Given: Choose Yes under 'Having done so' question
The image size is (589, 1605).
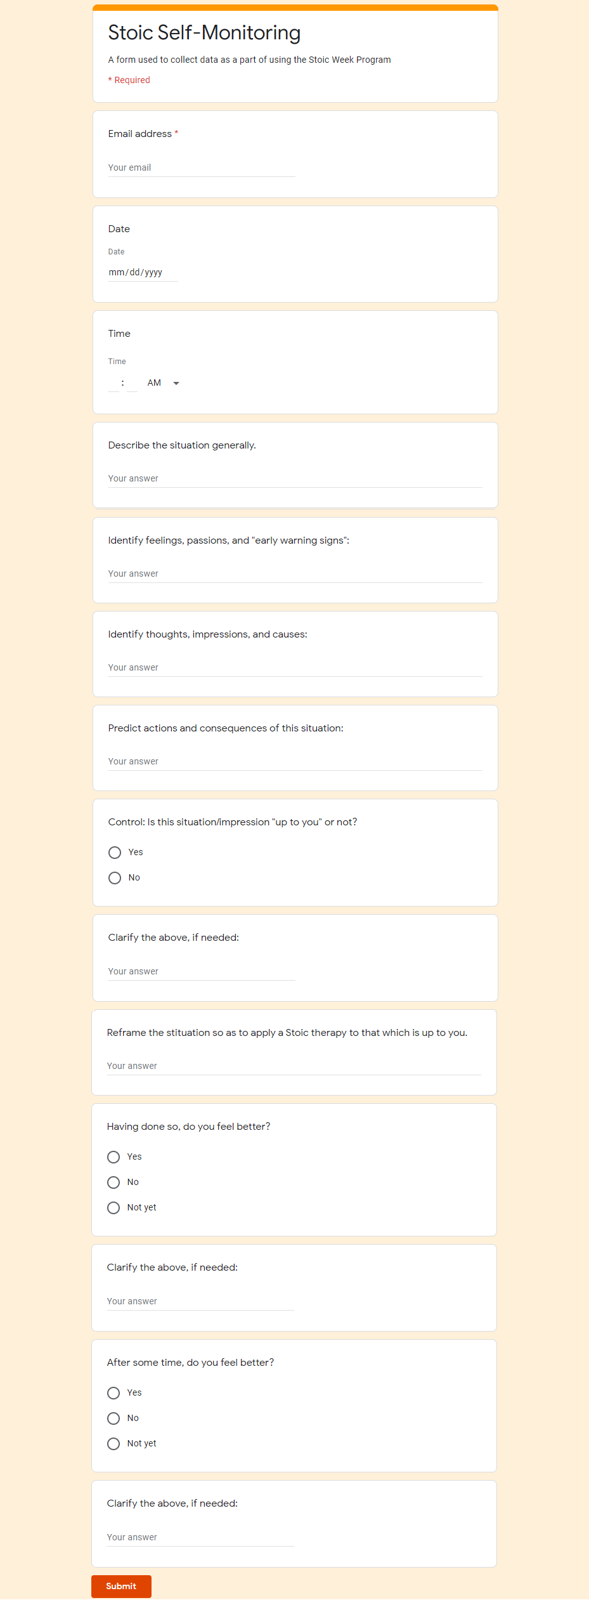Looking at the screenshot, I should (x=113, y=1156).
